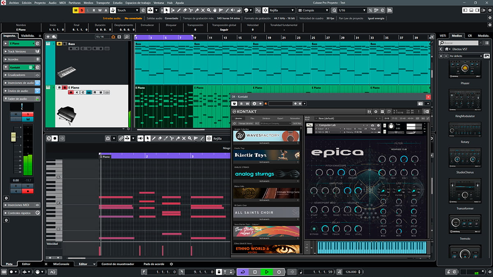493x277 pixels.
Task: Expand Track Versions inspector section
Action: coord(22,52)
